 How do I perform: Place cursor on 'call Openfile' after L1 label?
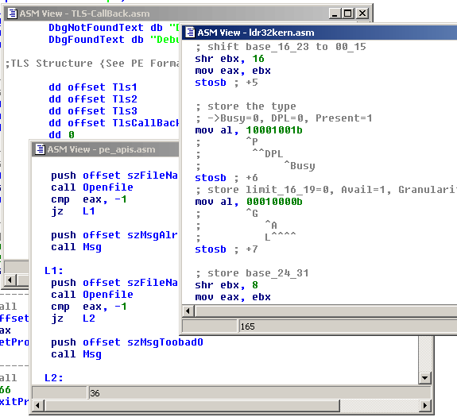click(x=92, y=295)
